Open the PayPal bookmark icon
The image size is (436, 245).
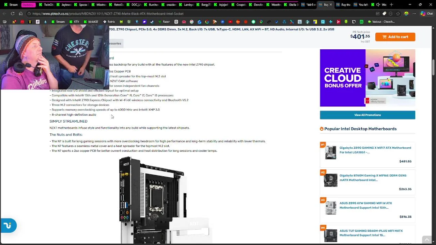(277, 22)
